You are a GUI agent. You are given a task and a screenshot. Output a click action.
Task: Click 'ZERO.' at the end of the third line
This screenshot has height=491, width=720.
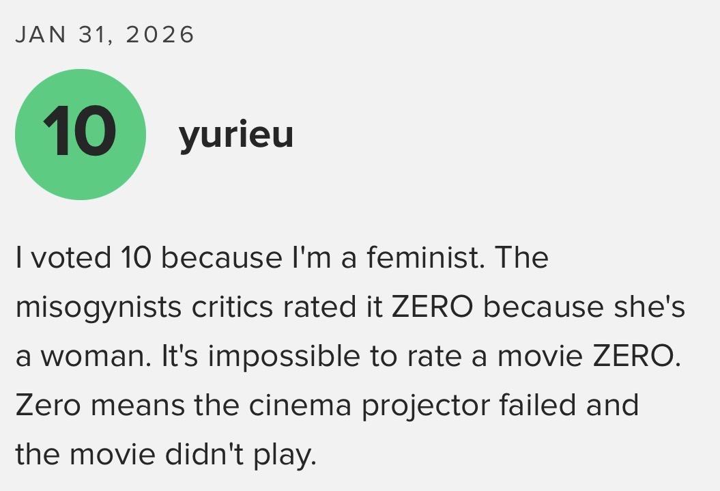(636, 356)
